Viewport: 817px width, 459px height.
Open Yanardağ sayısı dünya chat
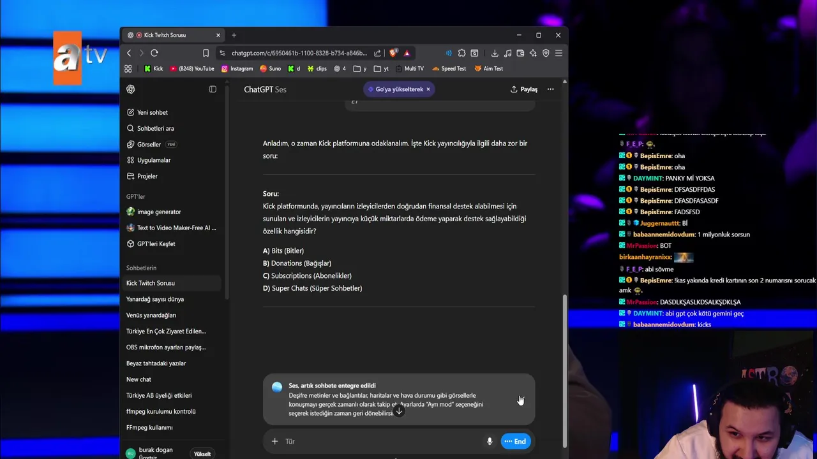coord(173,299)
